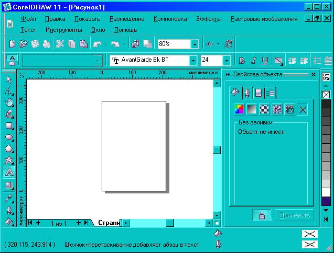Click the Redo arrow icon
The height and width of the screenshot is (253, 334).
click(115, 44)
